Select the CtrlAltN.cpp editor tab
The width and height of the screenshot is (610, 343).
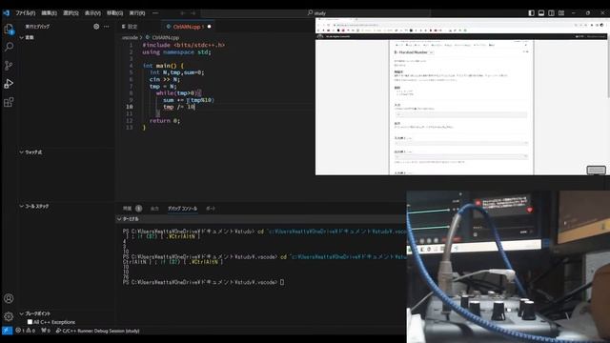pyautogui.click(x=189, y=27)
